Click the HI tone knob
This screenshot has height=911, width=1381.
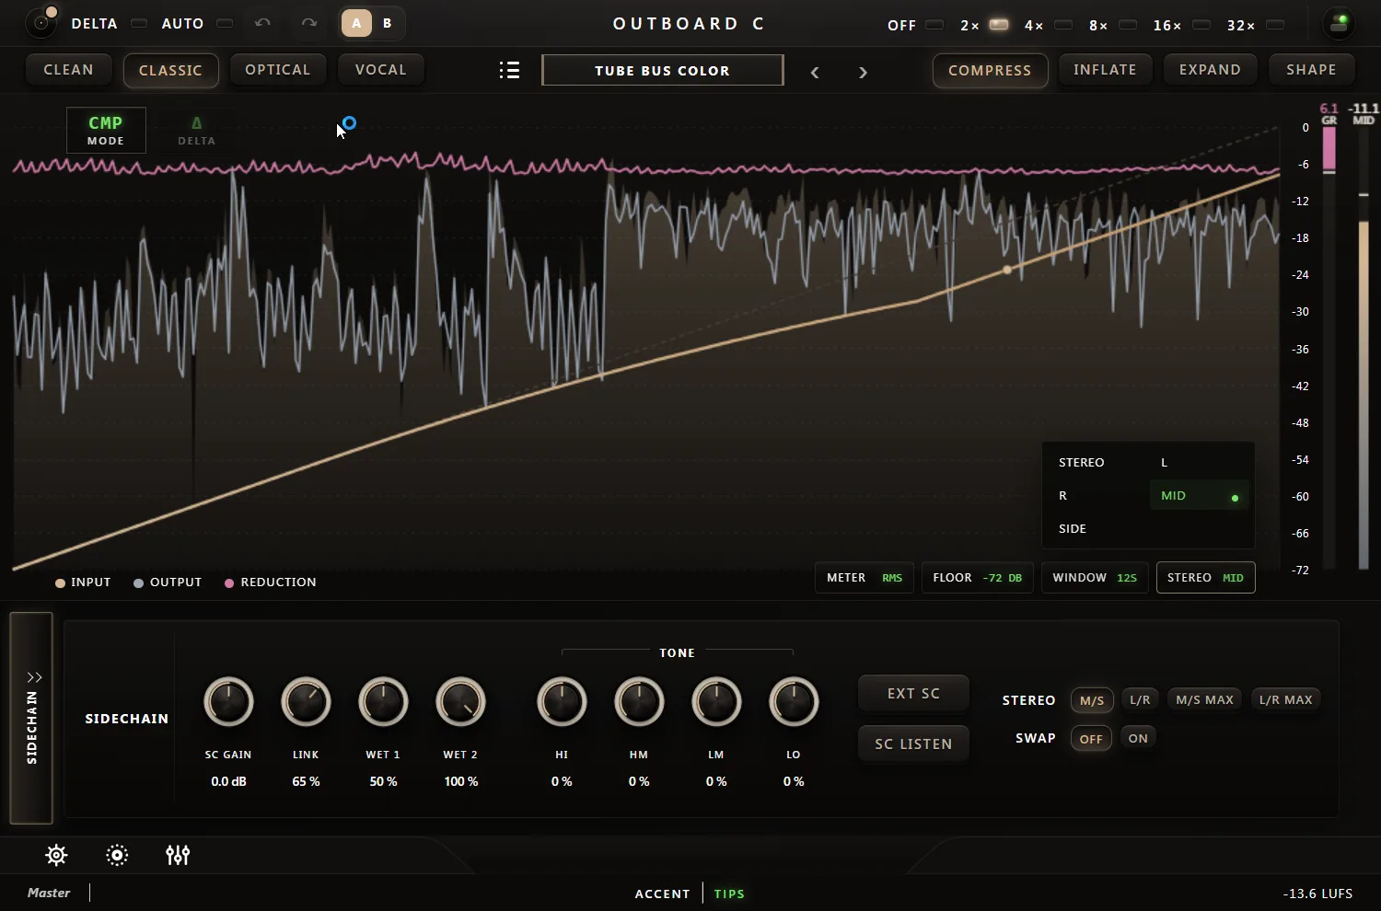[562, 702]
